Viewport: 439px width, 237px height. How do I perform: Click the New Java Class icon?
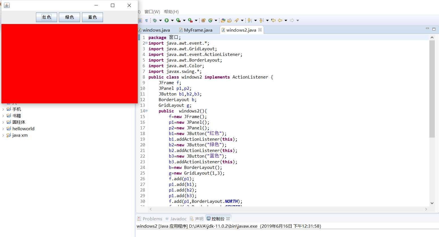pos(210,20)
